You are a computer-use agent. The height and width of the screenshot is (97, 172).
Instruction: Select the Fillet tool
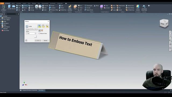pyautogui.click(x=40, y=7)
